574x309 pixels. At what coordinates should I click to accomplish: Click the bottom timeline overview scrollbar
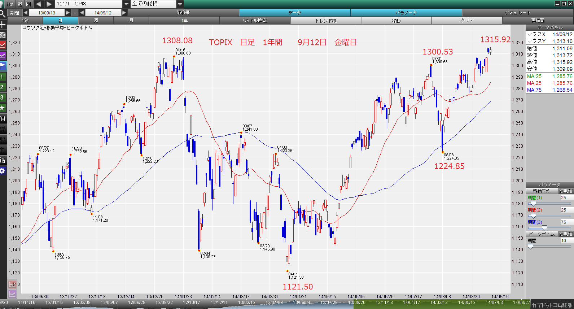pyautogui.click(x=265, y=304)
